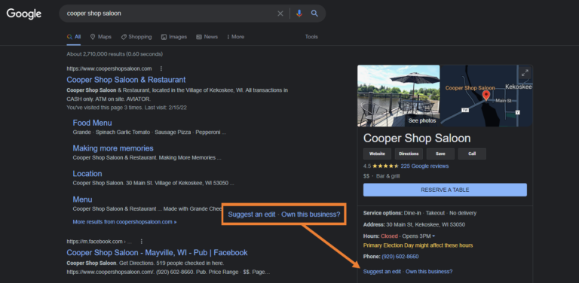Click the Website button
579x283 pixels.
pyautogui.click(x=377, y=154)
